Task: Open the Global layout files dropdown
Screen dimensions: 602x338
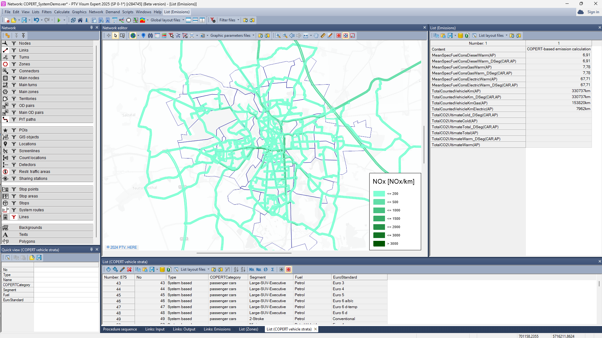Action: [x=167, y=20]
